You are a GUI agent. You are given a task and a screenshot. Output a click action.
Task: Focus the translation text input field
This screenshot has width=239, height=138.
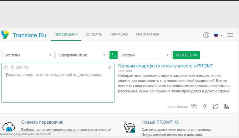(x=58, y=83)
